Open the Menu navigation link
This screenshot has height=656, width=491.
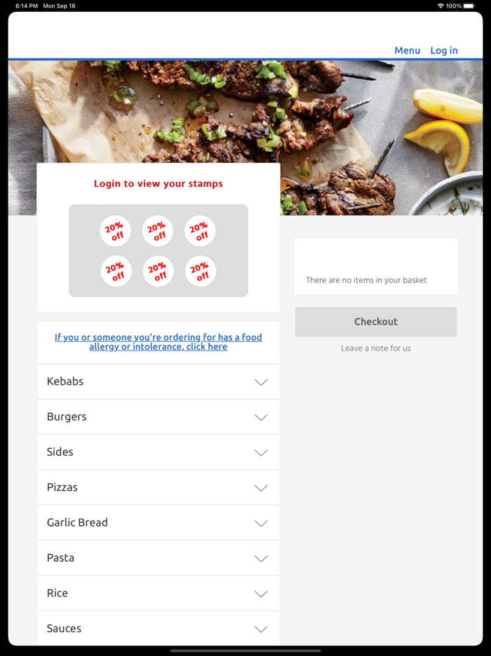408,50
